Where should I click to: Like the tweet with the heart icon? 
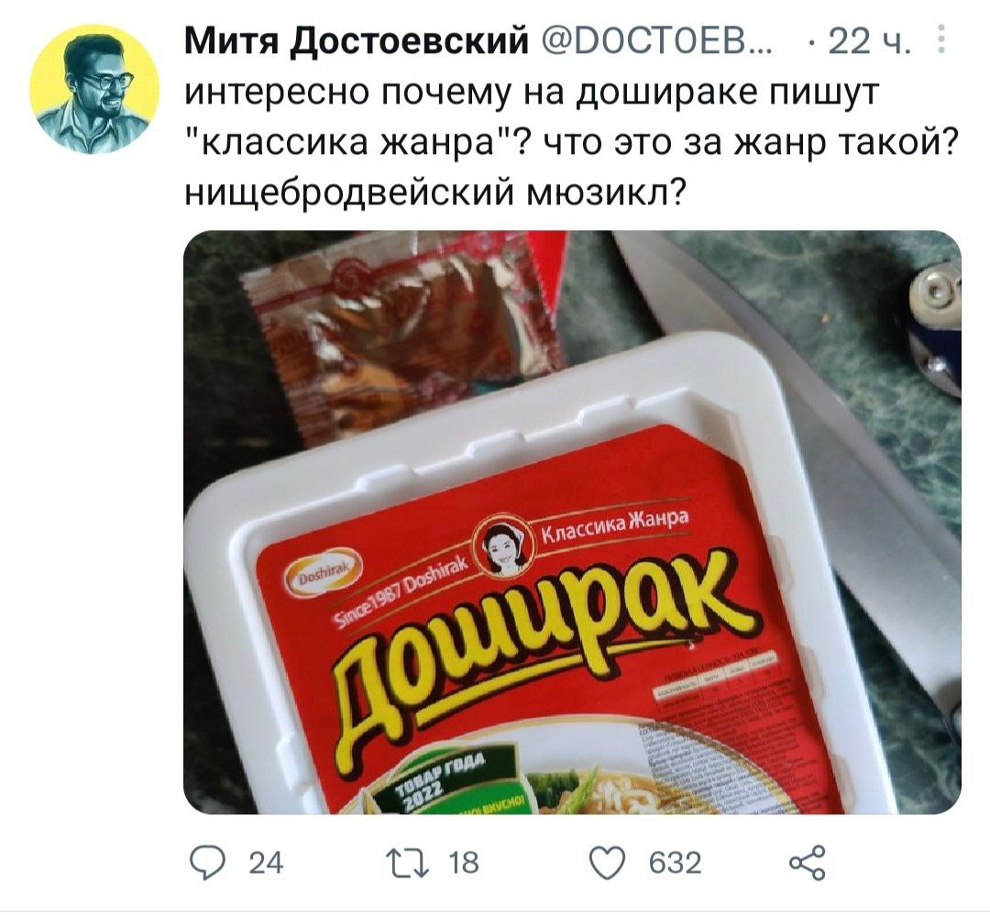(x=609, y=864)
